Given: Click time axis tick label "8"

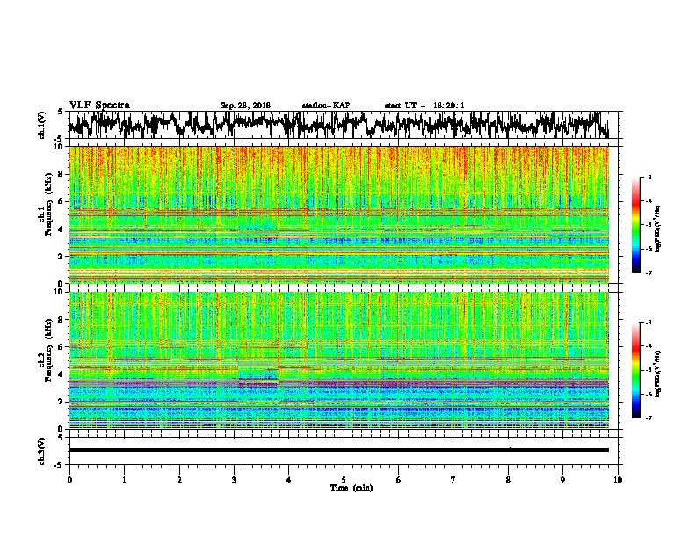Looking at the screenshot, I should coord(508,479).
